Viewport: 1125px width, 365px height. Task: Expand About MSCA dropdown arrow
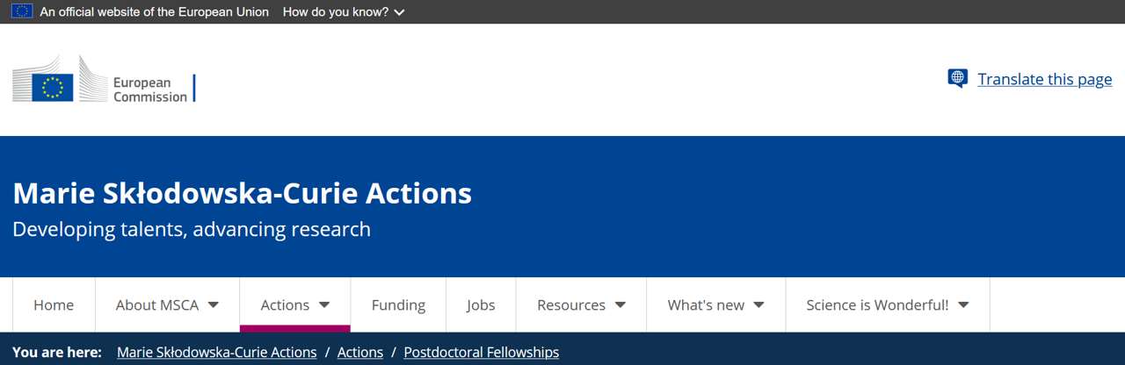(214, 304)
